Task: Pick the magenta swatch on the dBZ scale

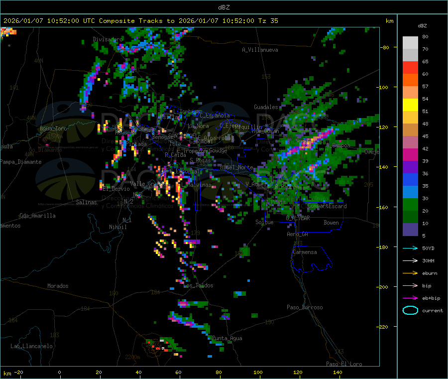Action: click(410, 154)
